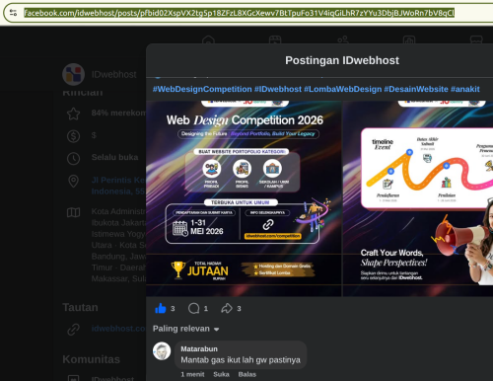Open the #anakit hashtag
Screen dimensions: 493x381
pyautogui.click(x=465, y=89)
